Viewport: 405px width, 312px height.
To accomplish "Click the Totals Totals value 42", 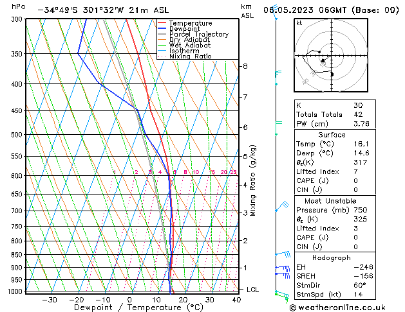I will [358, 114].
